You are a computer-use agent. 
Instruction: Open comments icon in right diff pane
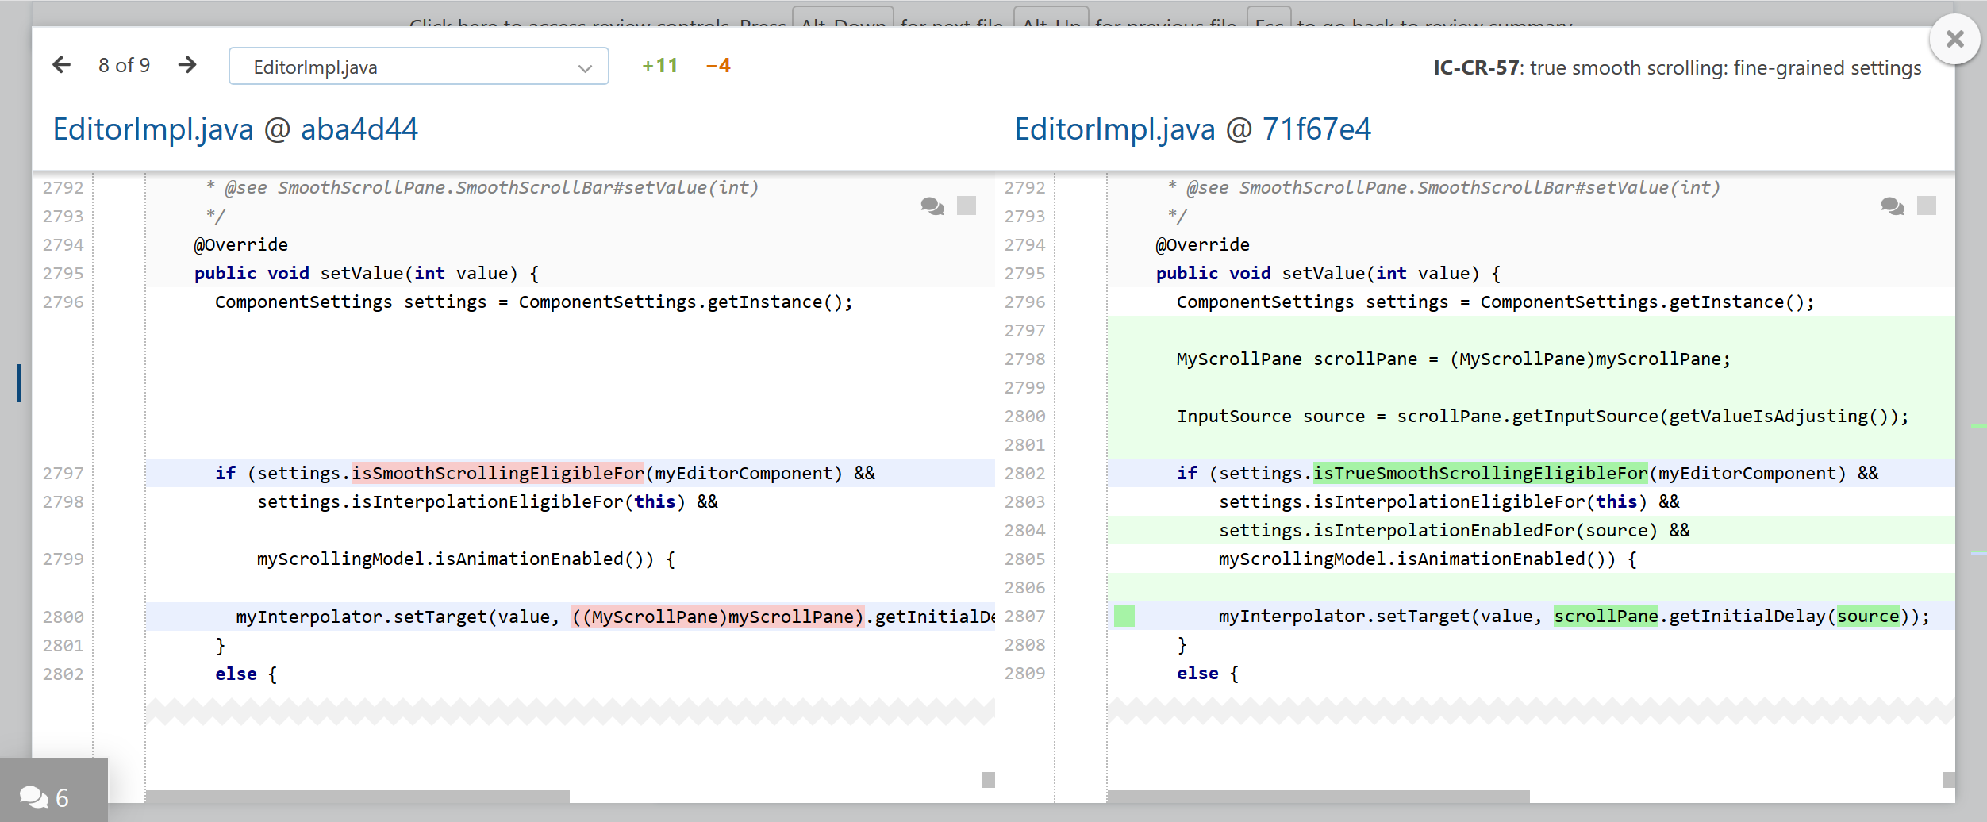pos(1893,206)
